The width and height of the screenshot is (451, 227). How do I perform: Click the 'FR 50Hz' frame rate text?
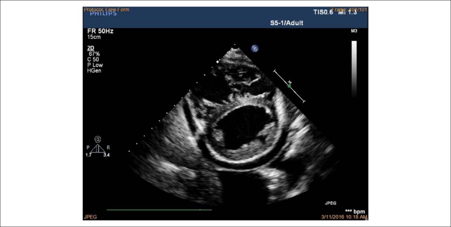click(x=100, y=31)
